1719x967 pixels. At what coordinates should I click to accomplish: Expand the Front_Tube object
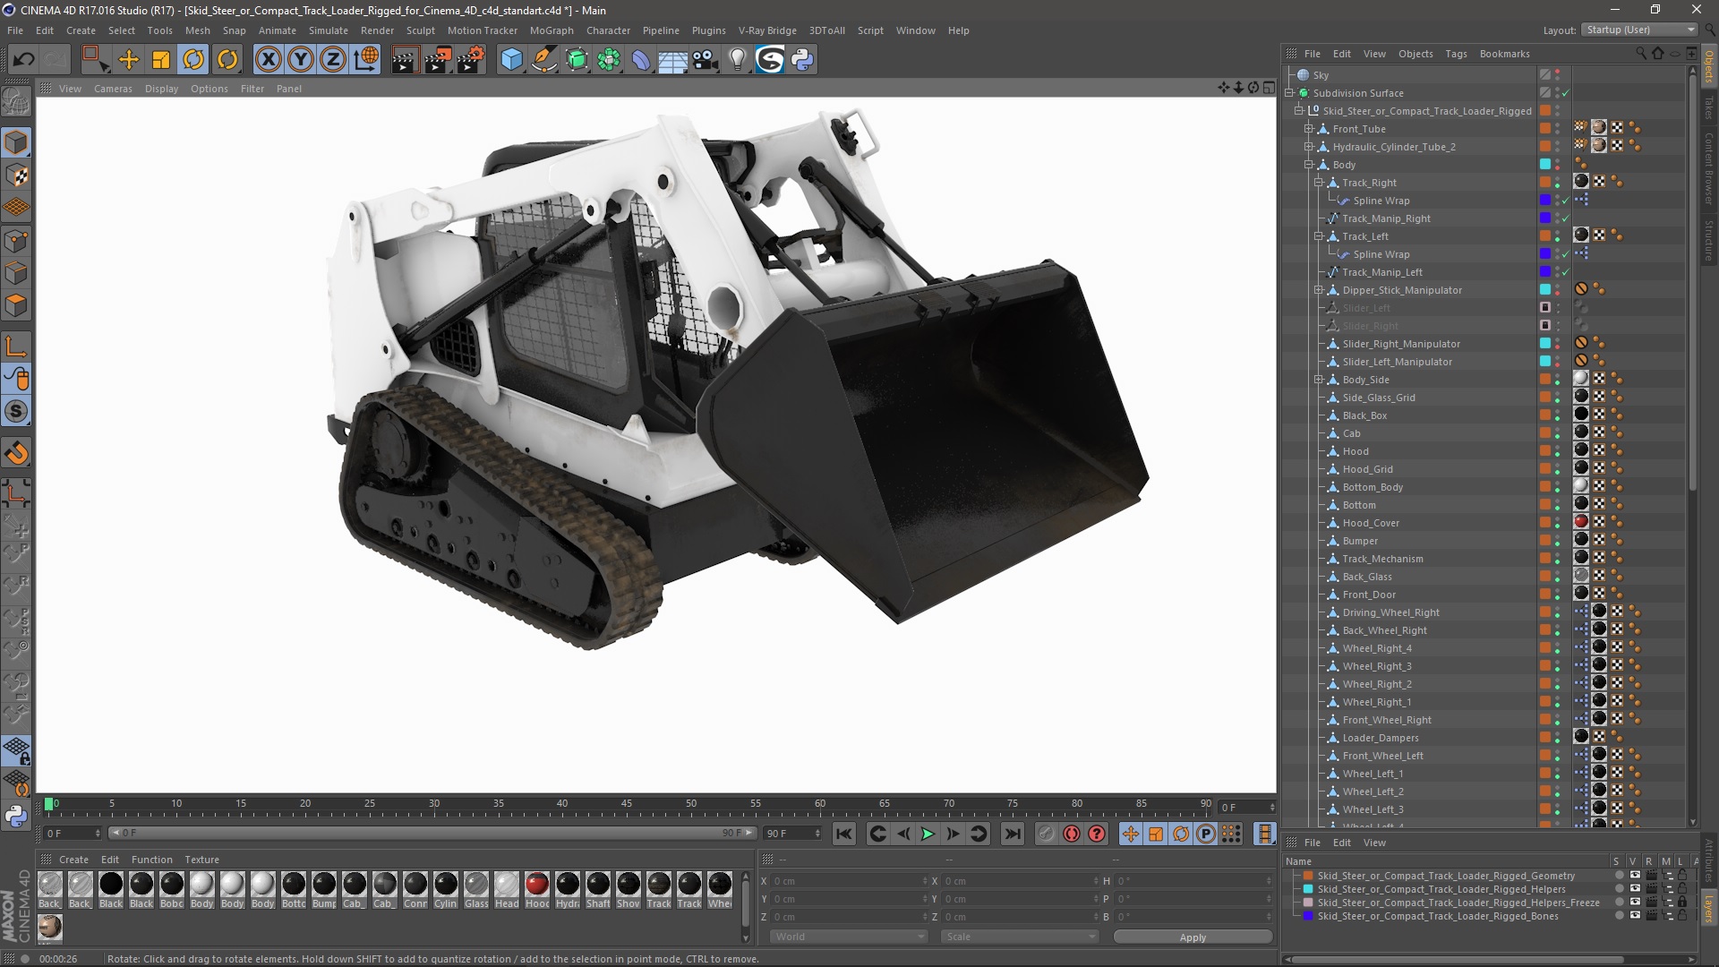[x=1309, y=129]
